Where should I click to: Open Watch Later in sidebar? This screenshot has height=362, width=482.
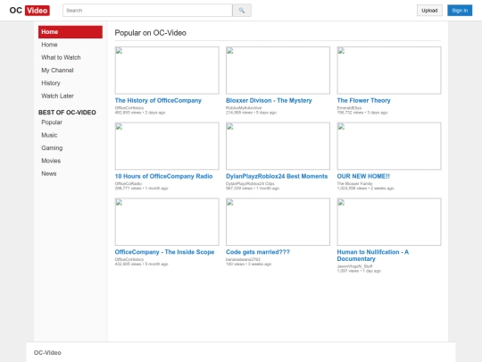[x=57, y=96]
